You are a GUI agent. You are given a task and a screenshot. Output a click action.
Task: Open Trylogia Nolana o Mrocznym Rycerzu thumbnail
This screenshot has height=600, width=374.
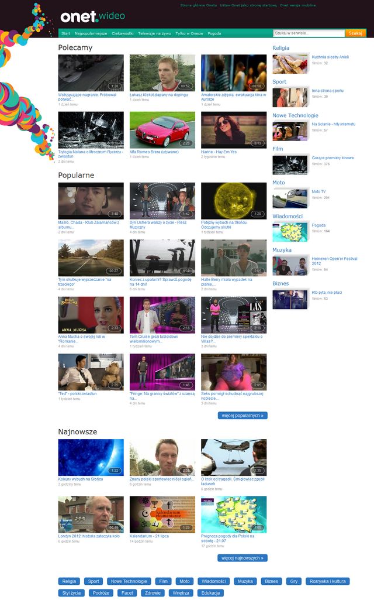click(91, 130)
